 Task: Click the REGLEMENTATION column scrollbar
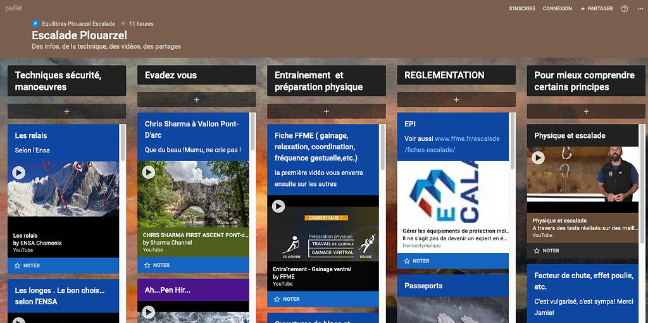tap(513, 141)
